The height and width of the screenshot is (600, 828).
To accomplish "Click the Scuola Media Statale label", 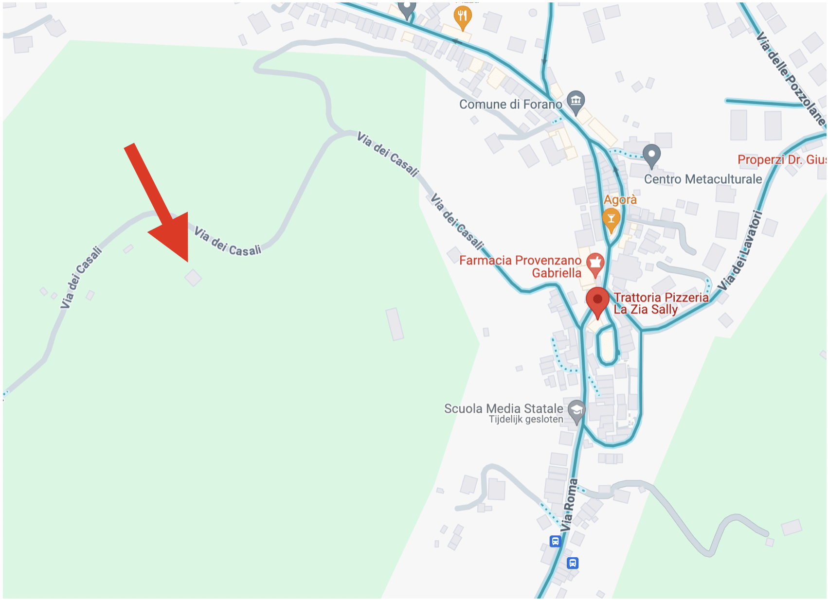I will coord(504,408).
